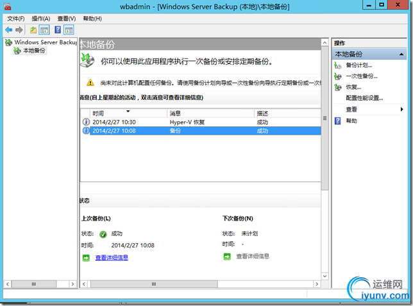Click 帮助 in the actions pane
This screenshot has width=413, height=306.
351,121
